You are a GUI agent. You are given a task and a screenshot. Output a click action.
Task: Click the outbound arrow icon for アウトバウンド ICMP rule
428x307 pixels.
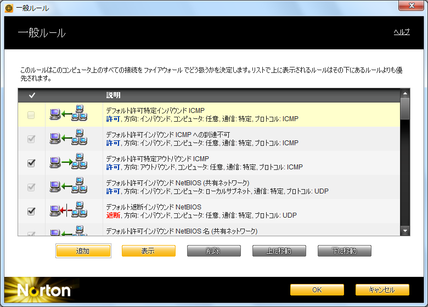(68, 163)
